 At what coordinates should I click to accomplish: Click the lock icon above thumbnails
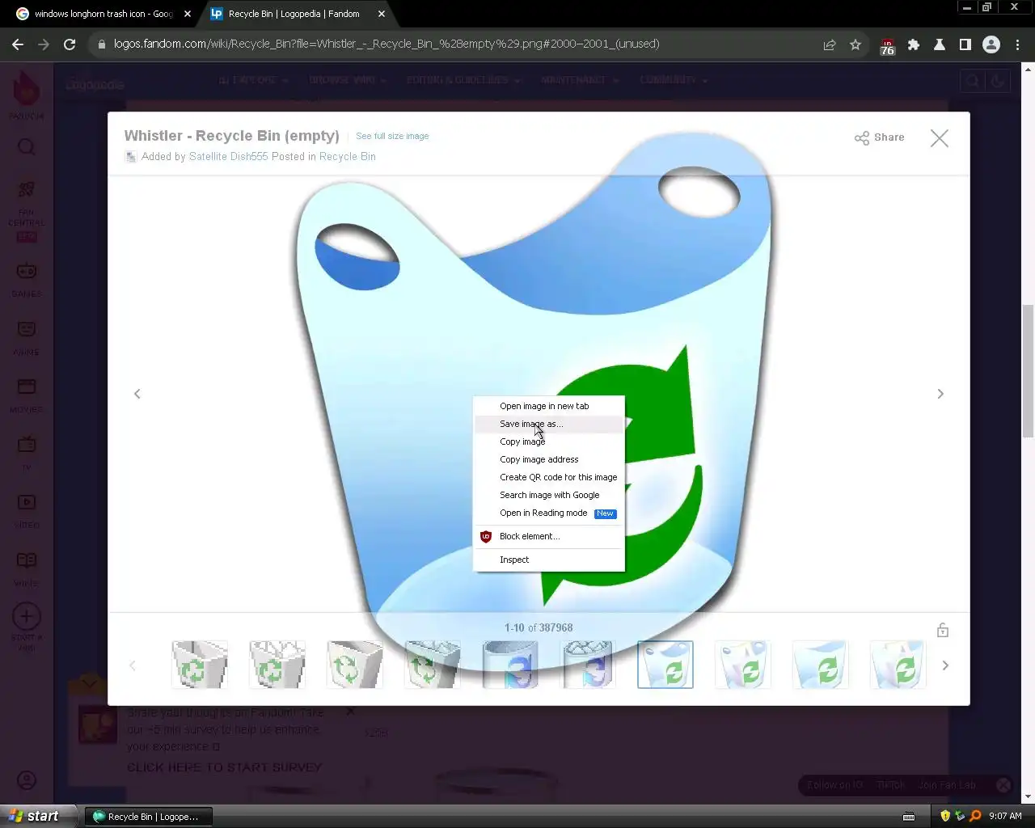pos(943,630)
